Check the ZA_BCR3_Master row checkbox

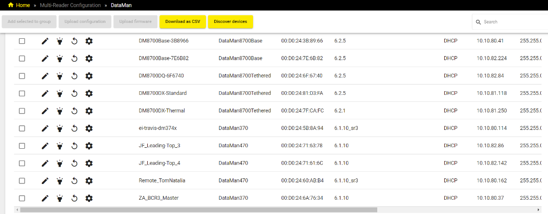(22, 198)
